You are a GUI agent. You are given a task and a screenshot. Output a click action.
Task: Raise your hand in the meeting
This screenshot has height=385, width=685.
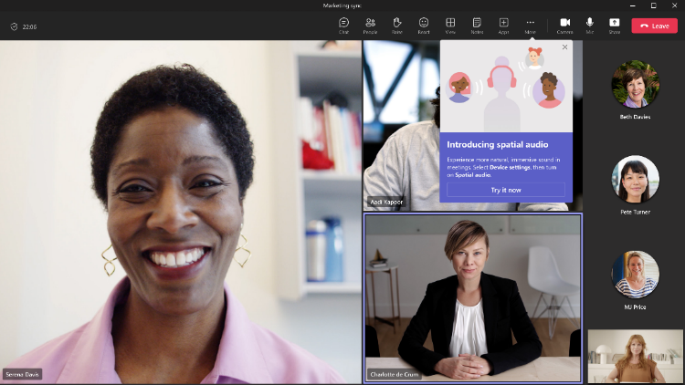click(x=396, y=25)
